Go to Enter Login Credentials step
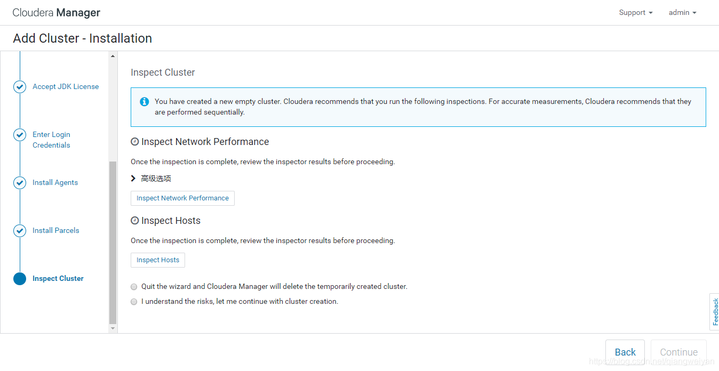 (51, 140)
